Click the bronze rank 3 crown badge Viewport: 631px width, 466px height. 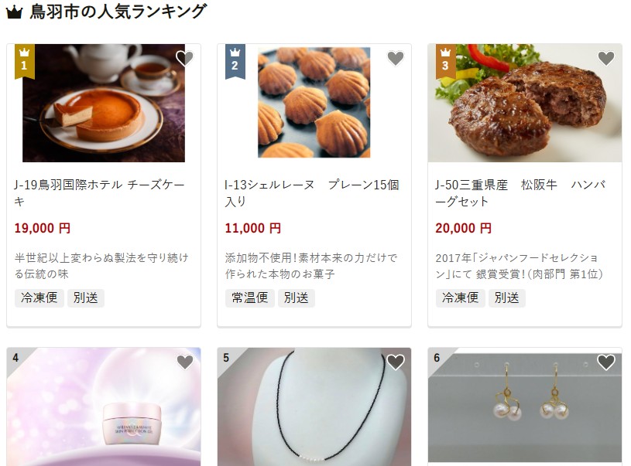(x=445, y=60)
